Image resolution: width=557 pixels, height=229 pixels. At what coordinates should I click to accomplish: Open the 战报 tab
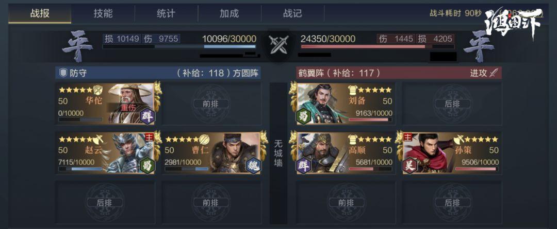40,13
